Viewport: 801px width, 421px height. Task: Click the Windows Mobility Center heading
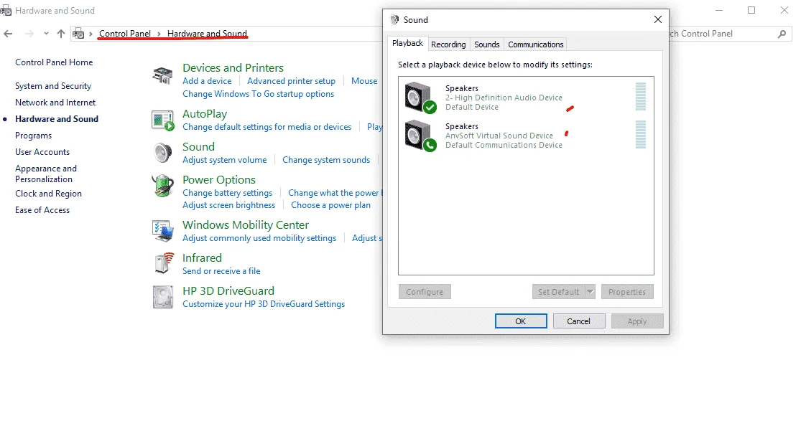245,225
